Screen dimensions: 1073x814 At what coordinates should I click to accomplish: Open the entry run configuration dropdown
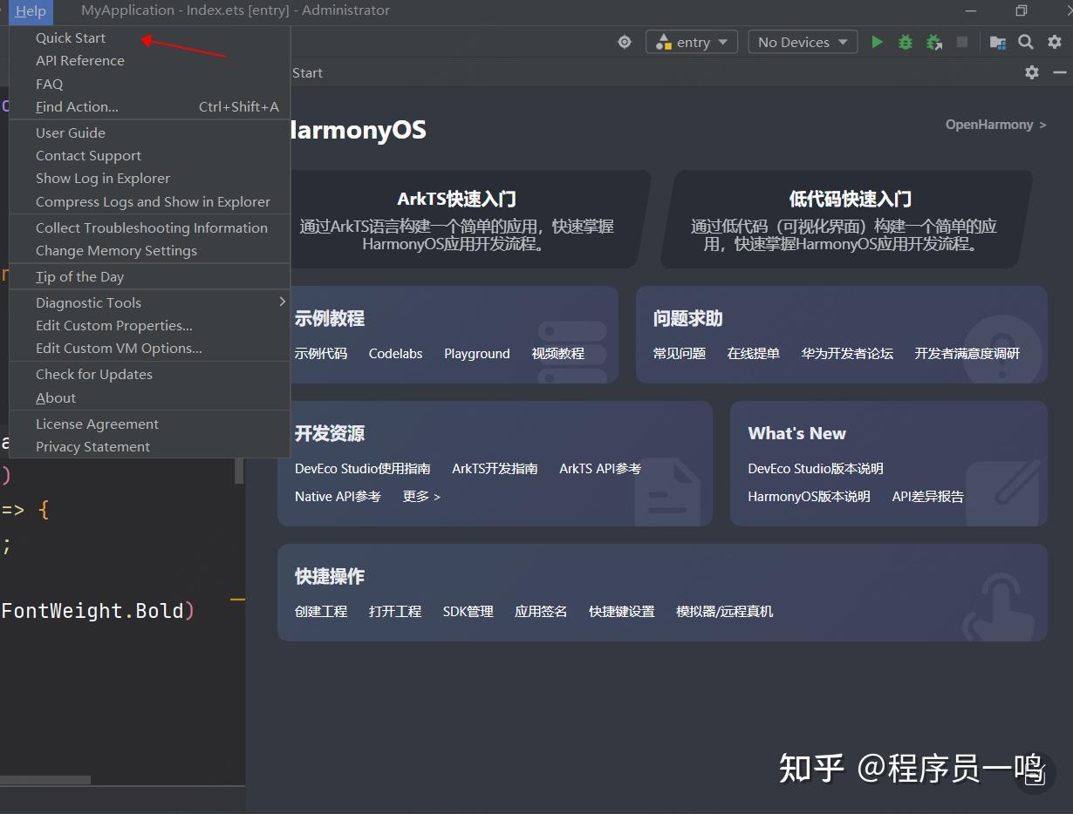click(692, 41)
